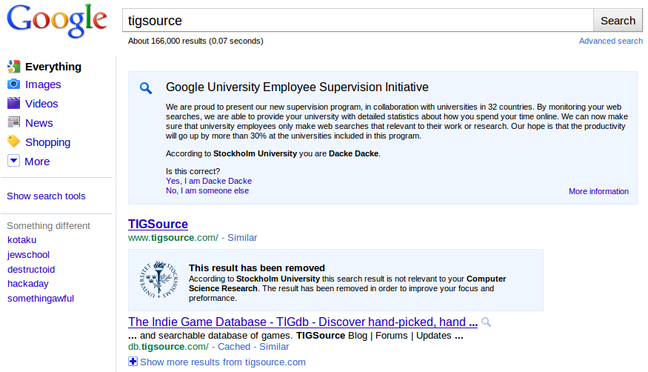Screen dimensions: 648x372
Task: Switch to Shopping results
Action: [47, 142]
